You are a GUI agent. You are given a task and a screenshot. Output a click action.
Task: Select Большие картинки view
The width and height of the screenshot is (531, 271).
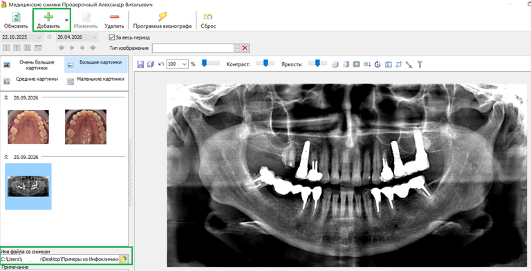pyautogui.click(x=96, y=65)
